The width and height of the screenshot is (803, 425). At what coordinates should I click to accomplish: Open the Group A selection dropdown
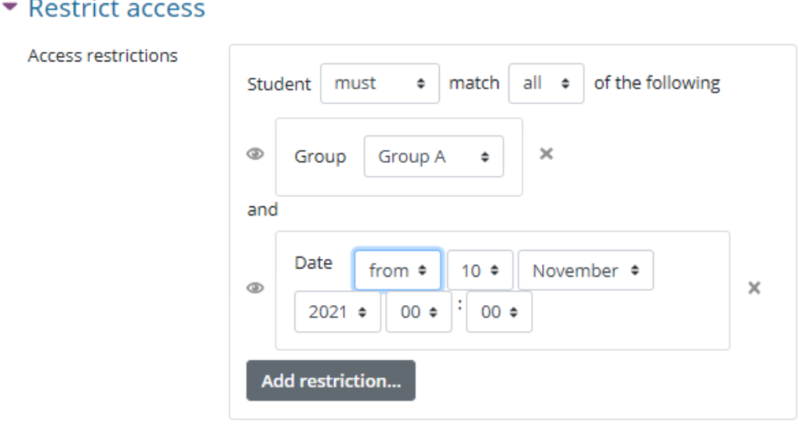pos(434,157)
